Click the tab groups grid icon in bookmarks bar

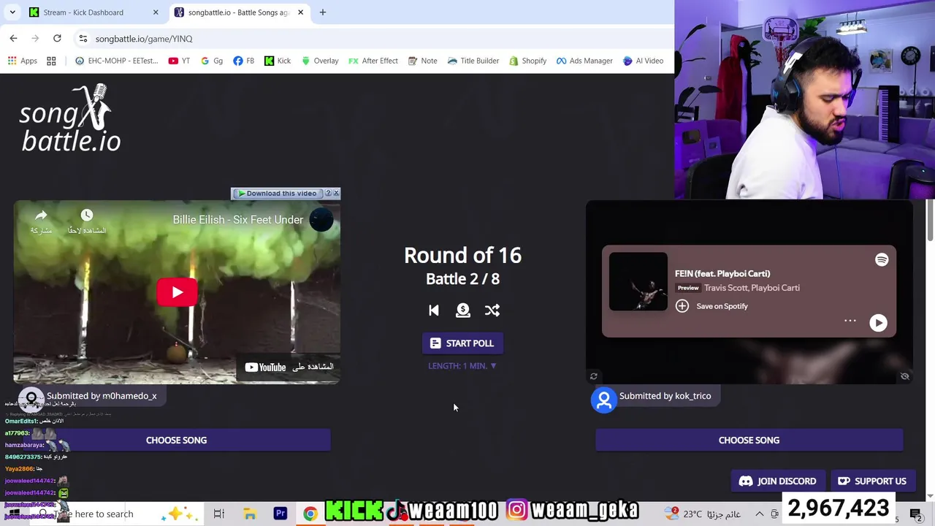pyautogui.click(x=51, y=61)
